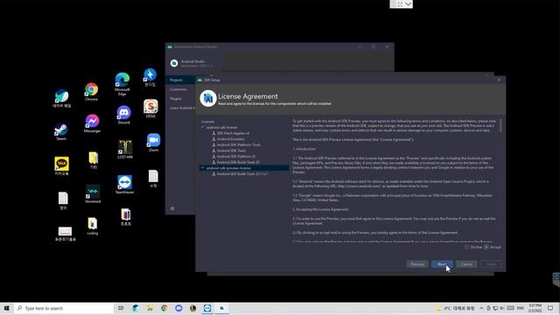Open STOVE desktop shortcut
Image resolution: width=560 pixels, height=315 pixels.
150,108
